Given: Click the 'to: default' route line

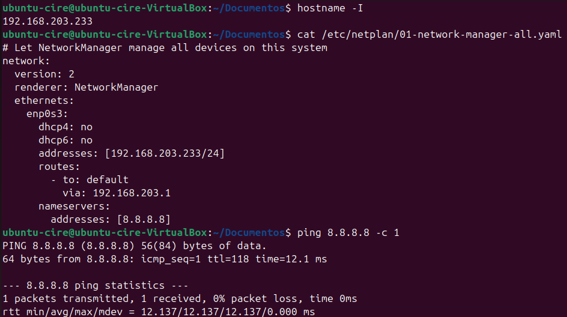Looking at the screenshot, I should click(x=90, y=180).
